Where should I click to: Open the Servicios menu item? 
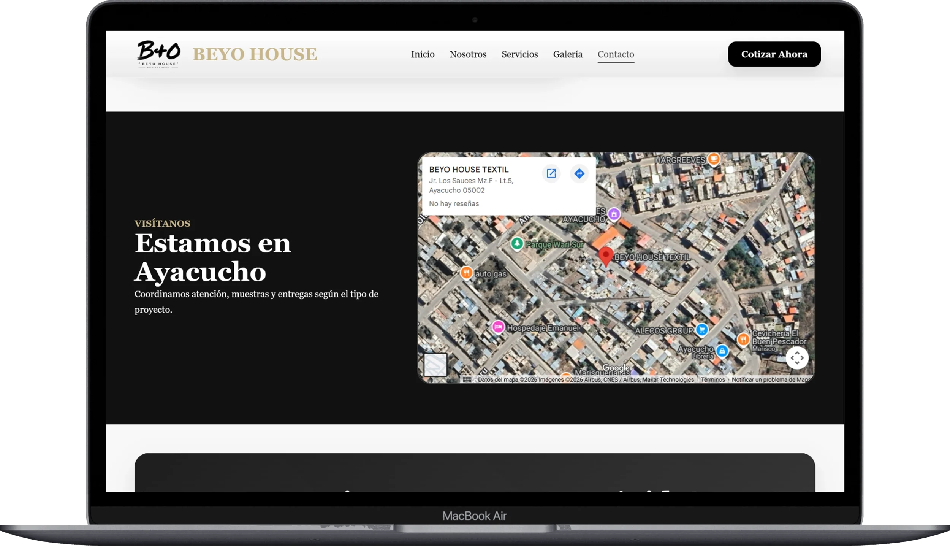click(519, 54)
